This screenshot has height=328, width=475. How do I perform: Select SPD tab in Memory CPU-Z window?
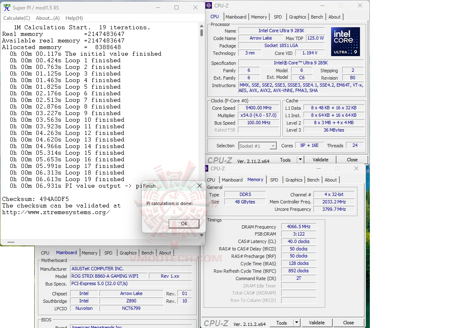click(x=274, y=180)
